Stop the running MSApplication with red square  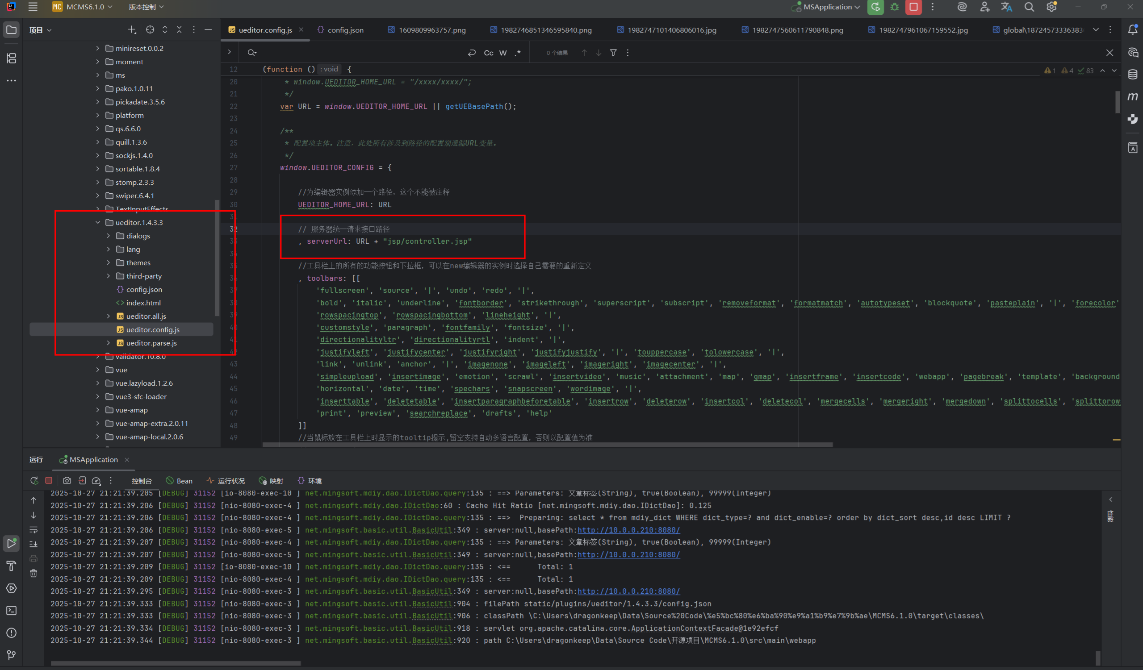(x=913, y=7)
